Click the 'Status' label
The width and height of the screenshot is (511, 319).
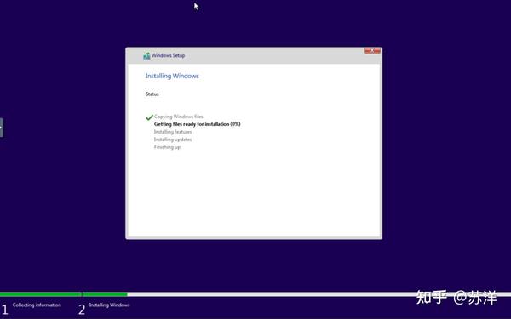152,94
